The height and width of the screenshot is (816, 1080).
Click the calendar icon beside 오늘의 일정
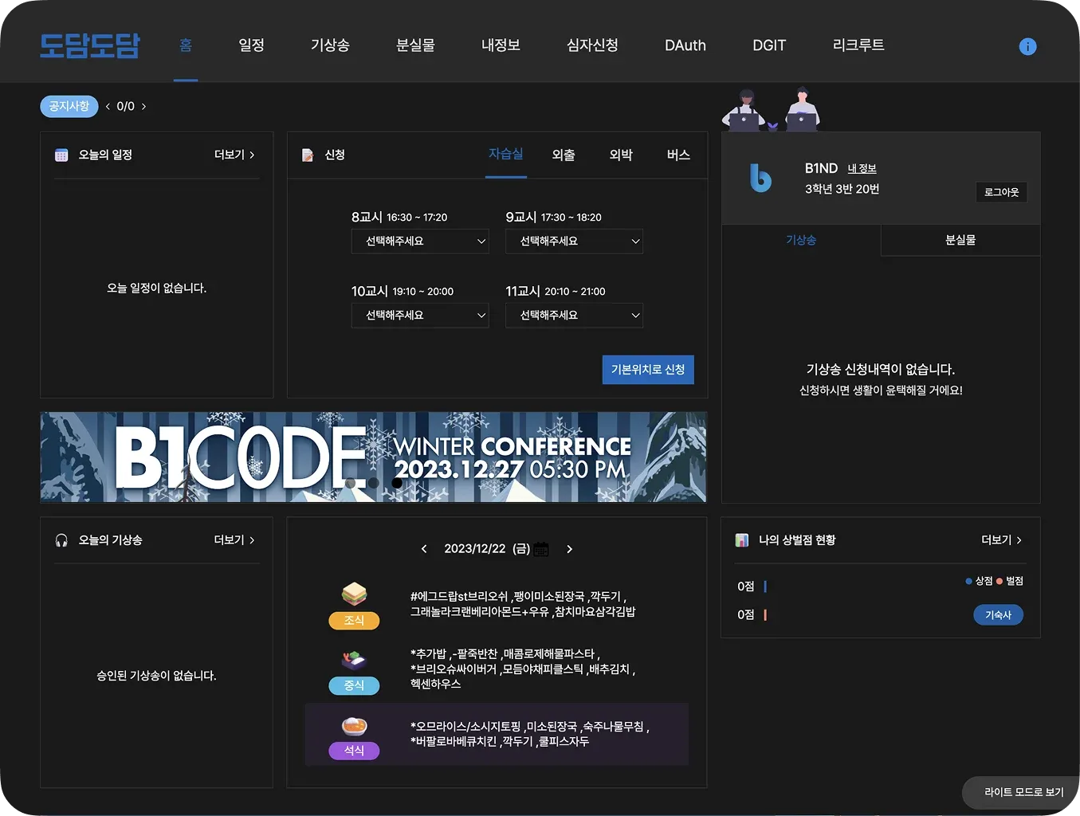61,155
